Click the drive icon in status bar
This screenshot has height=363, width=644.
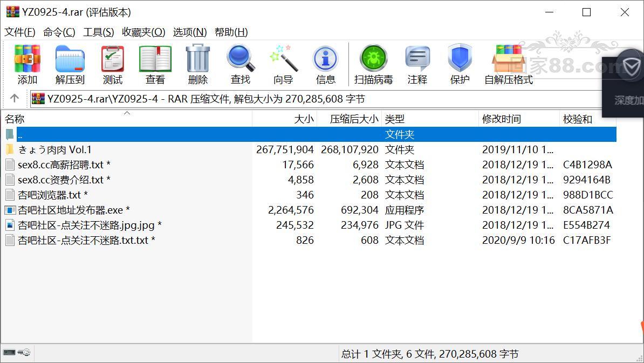(9, 352)
